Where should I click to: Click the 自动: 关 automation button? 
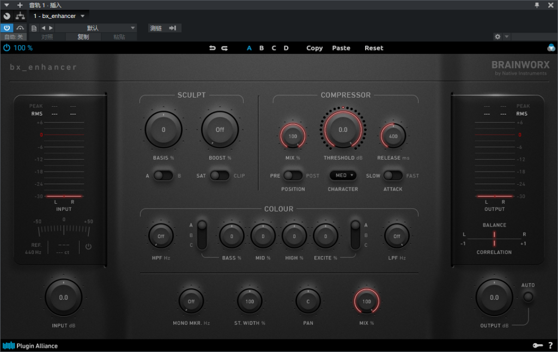click(14, 37)
